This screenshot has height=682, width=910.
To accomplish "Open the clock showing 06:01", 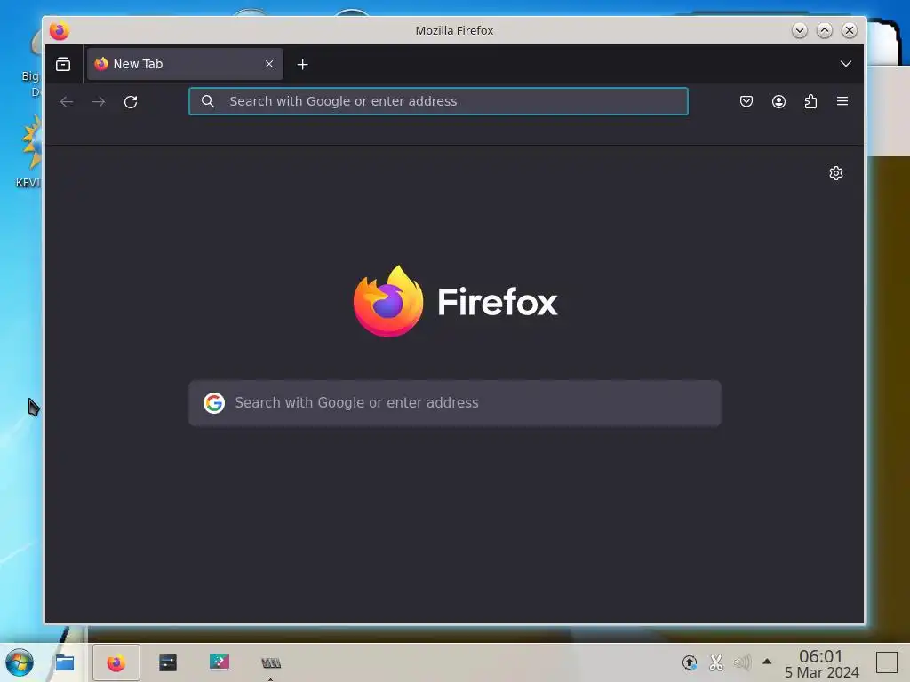I will (x=821, y=663).
